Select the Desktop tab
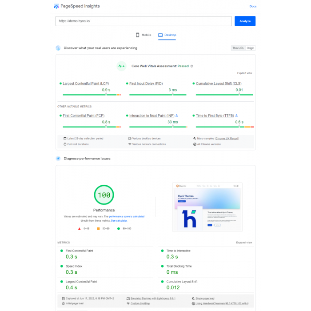Viewport: 311px width, 311px height. (x=167, y=35)
